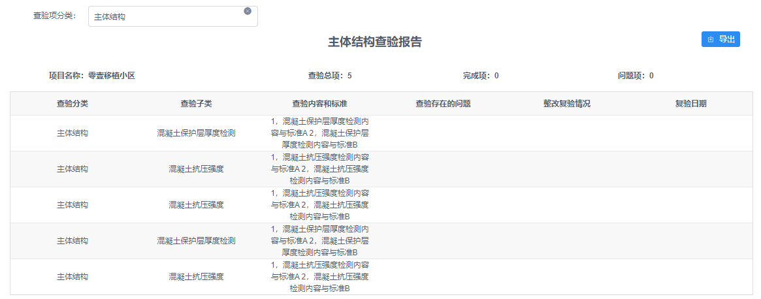Select the first row's 混凝土保护层厚度检测 cell
761x299 pixels.
(196, 133)
